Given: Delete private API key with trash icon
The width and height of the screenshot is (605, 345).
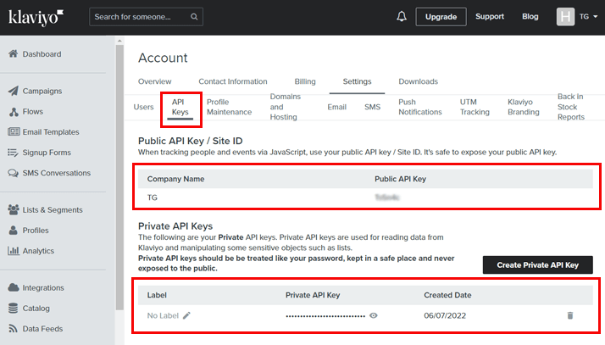Looking at the screenshot, I should coord(569,315).
